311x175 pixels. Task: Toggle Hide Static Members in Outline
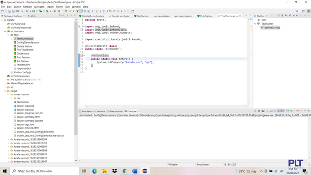pos(290,16)
